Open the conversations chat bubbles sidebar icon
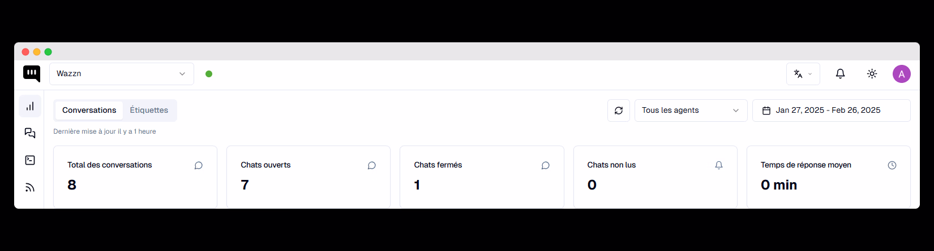The width and height of the screenshot is (934, 251). pyautogui.click(x=30, y=133)
